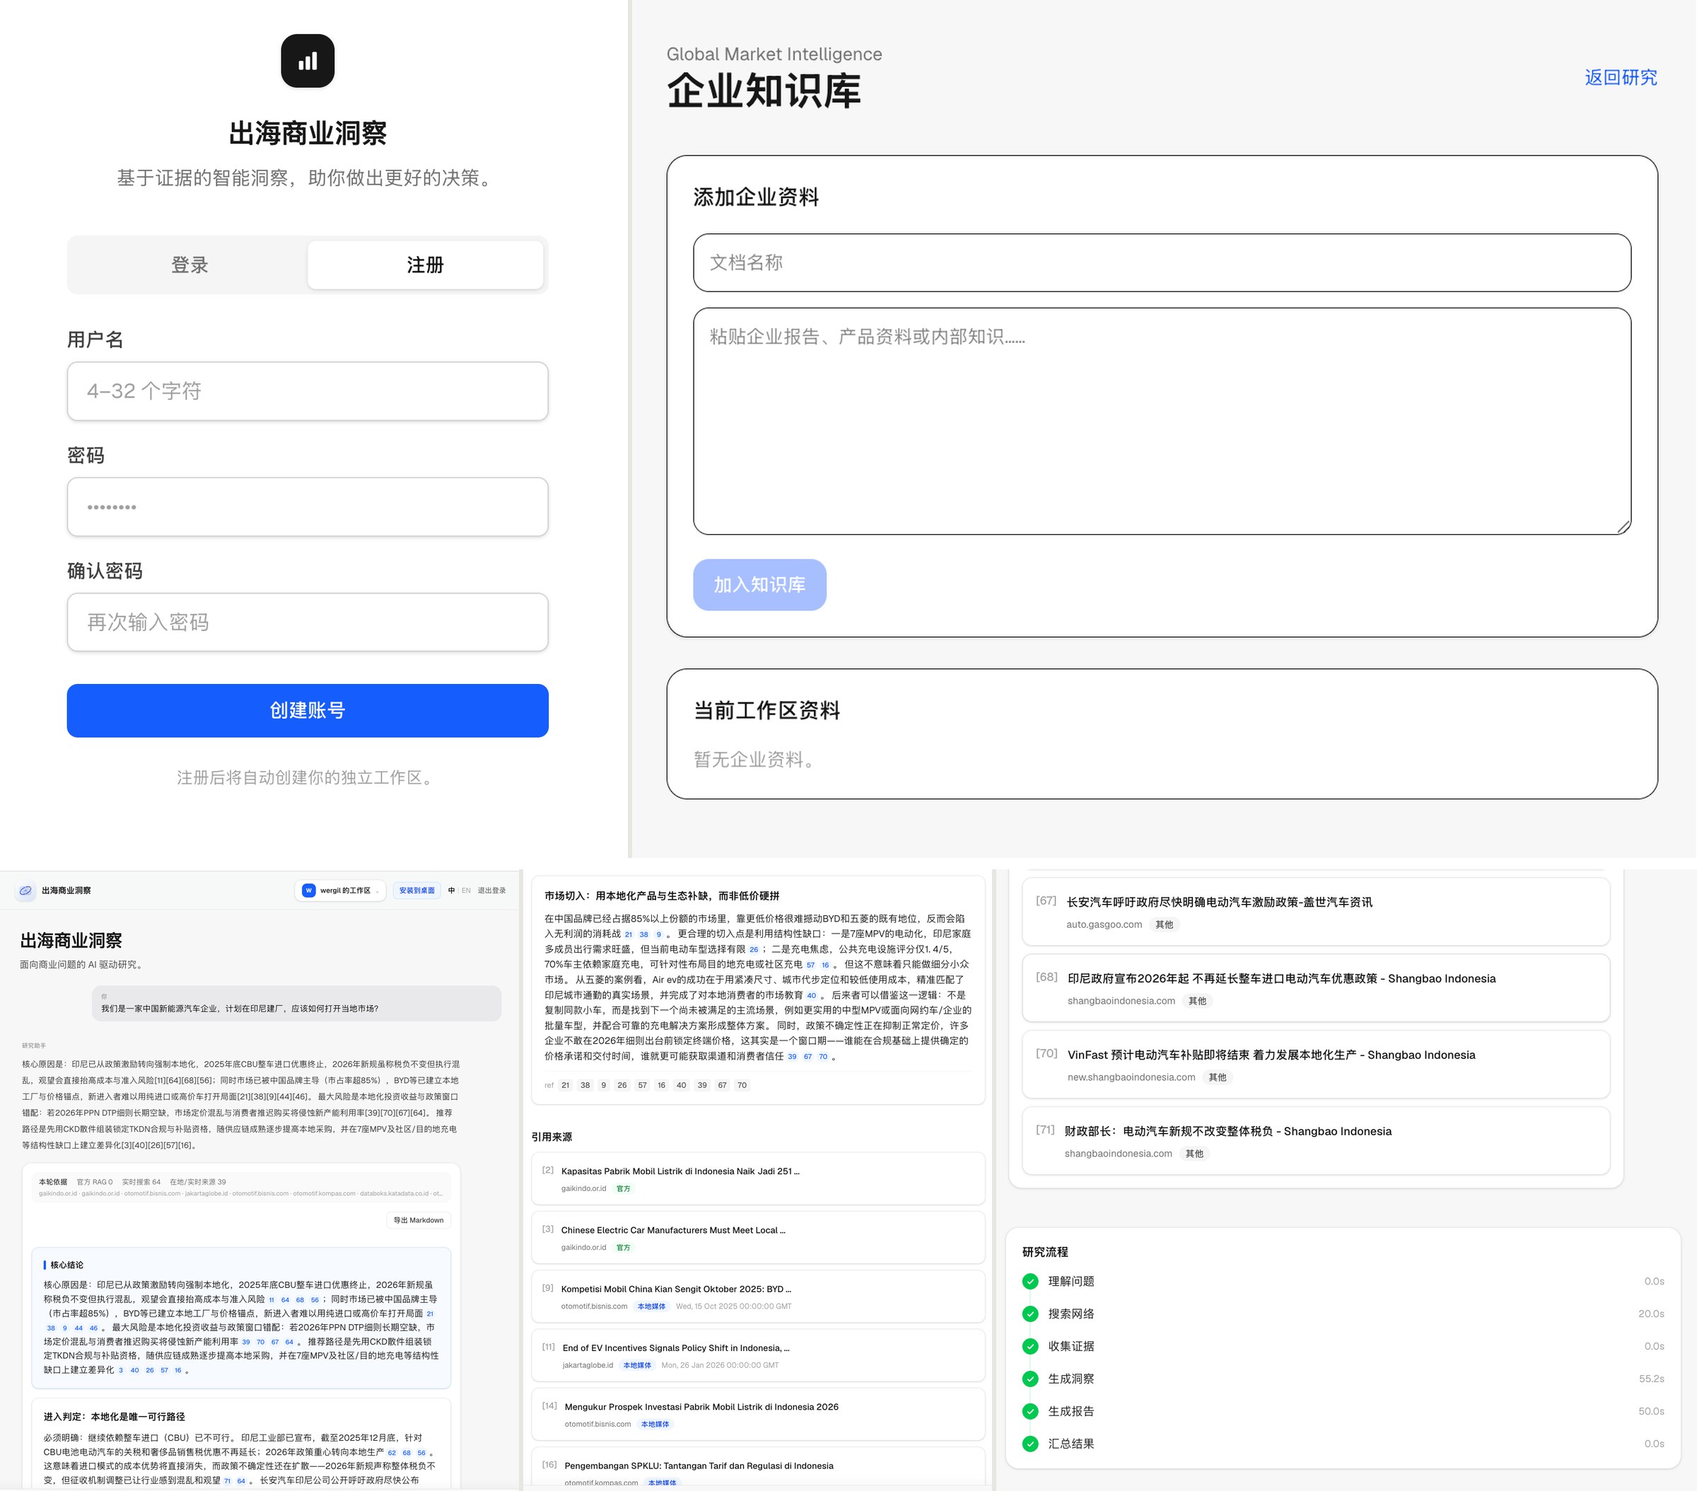
Task: Open the wergil 的工作区 workspace dropdown
Action: point(342,890)
